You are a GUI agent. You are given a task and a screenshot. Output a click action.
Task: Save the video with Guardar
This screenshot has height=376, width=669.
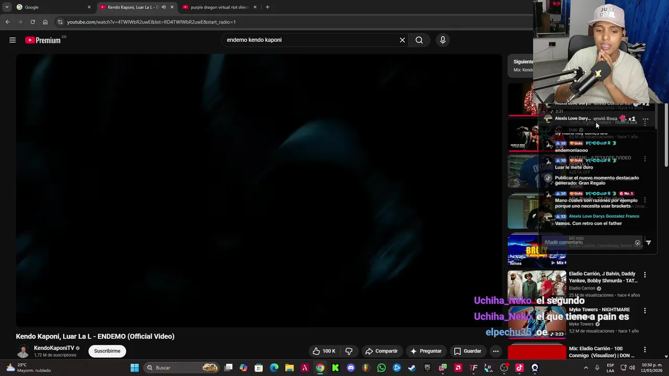(x=467, y=351)
